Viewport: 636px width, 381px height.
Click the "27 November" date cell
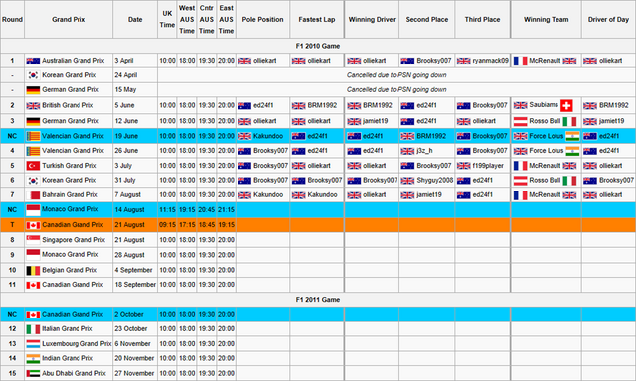click(135, 373)
